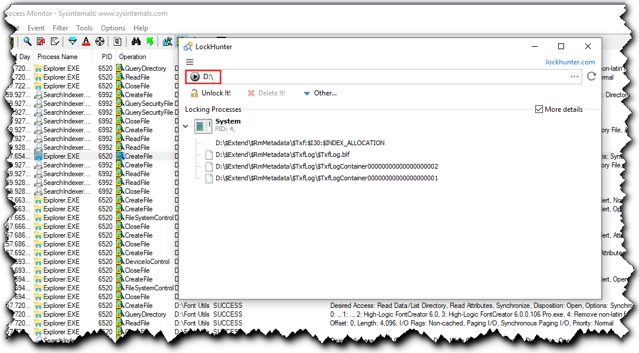This screenshot has height=353, width=639.
Task: Click the Unlock It! button
Action: coord(211,93)
